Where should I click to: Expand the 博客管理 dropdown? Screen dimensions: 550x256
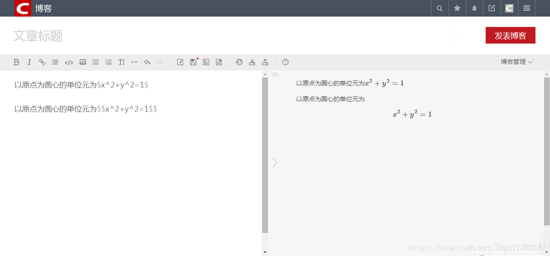(x=516, y=62)
